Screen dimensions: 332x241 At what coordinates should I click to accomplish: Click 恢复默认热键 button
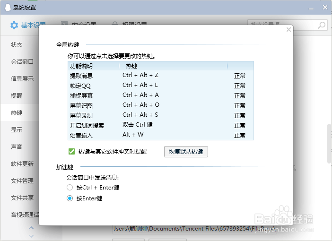186,152
